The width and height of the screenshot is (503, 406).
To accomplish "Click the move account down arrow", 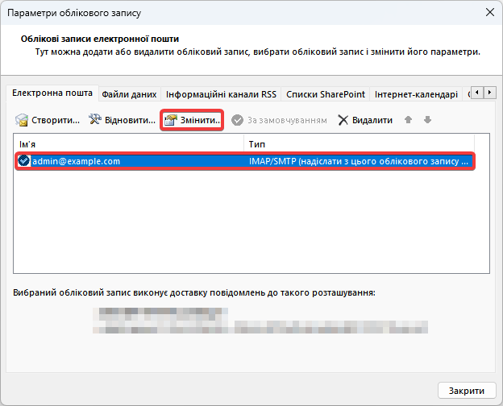I will [x=427, y=120].
